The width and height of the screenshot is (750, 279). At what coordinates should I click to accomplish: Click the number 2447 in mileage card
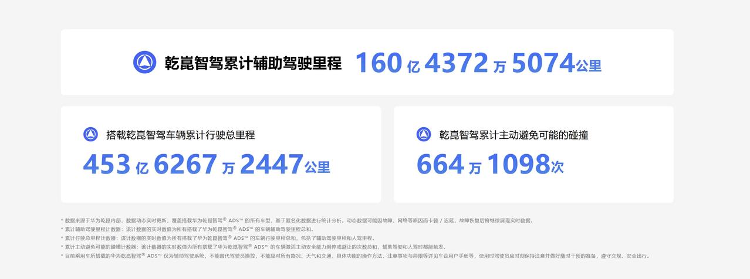click(x=272, y=164)
